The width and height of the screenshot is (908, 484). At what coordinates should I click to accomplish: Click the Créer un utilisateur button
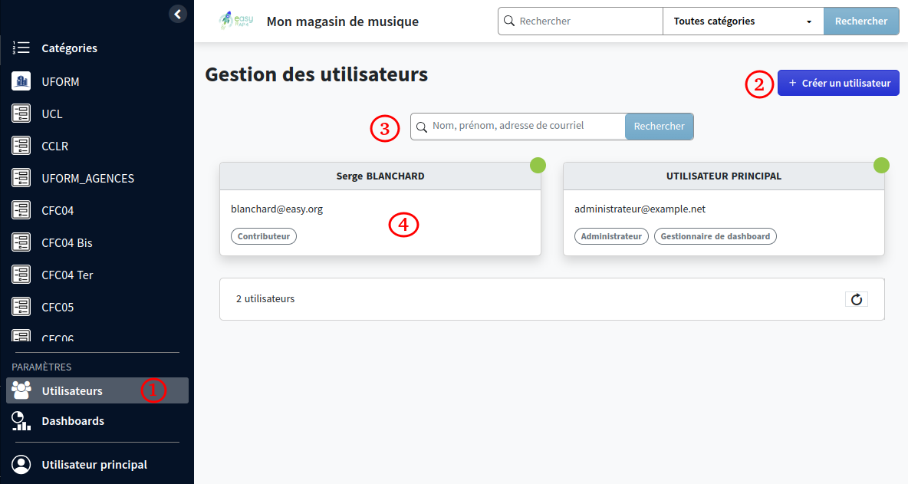(x=838, y=82)
